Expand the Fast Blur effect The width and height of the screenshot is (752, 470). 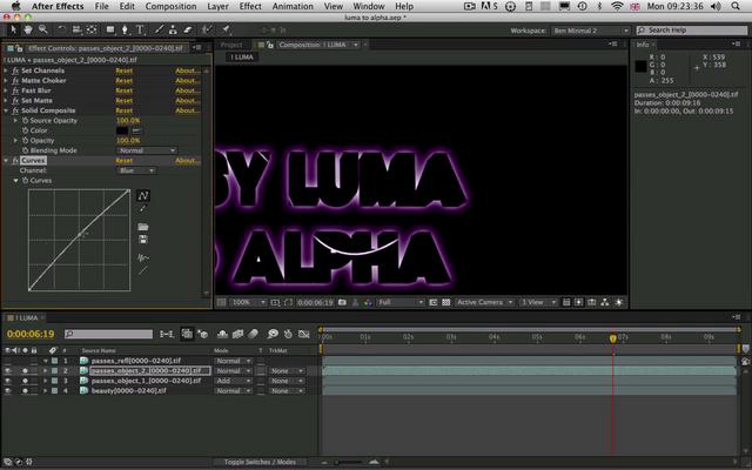[x=6, y=91]
